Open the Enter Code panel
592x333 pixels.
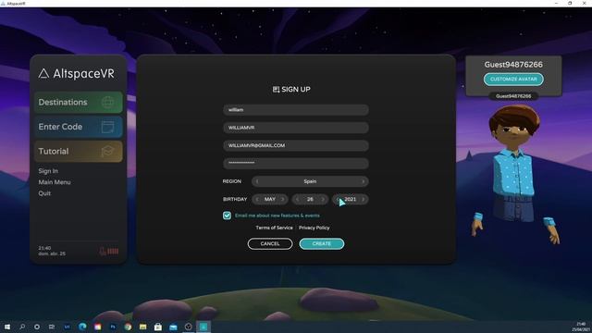pos(78,127)
